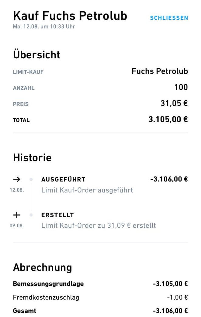Select the timeline dot next to AUSGEFÜHRT
The image size is (201, 317).
(30, 179)
